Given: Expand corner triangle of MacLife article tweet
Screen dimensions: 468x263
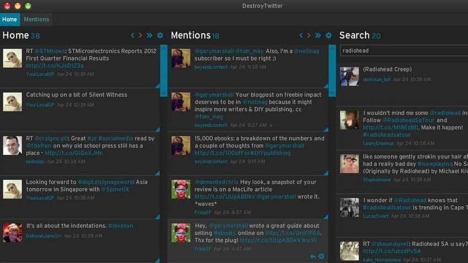Looking at the screenshot, I should tap(326, 217).
